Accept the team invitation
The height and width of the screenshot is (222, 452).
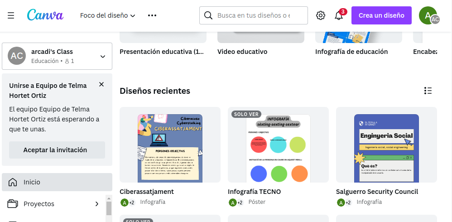(57, 150)
